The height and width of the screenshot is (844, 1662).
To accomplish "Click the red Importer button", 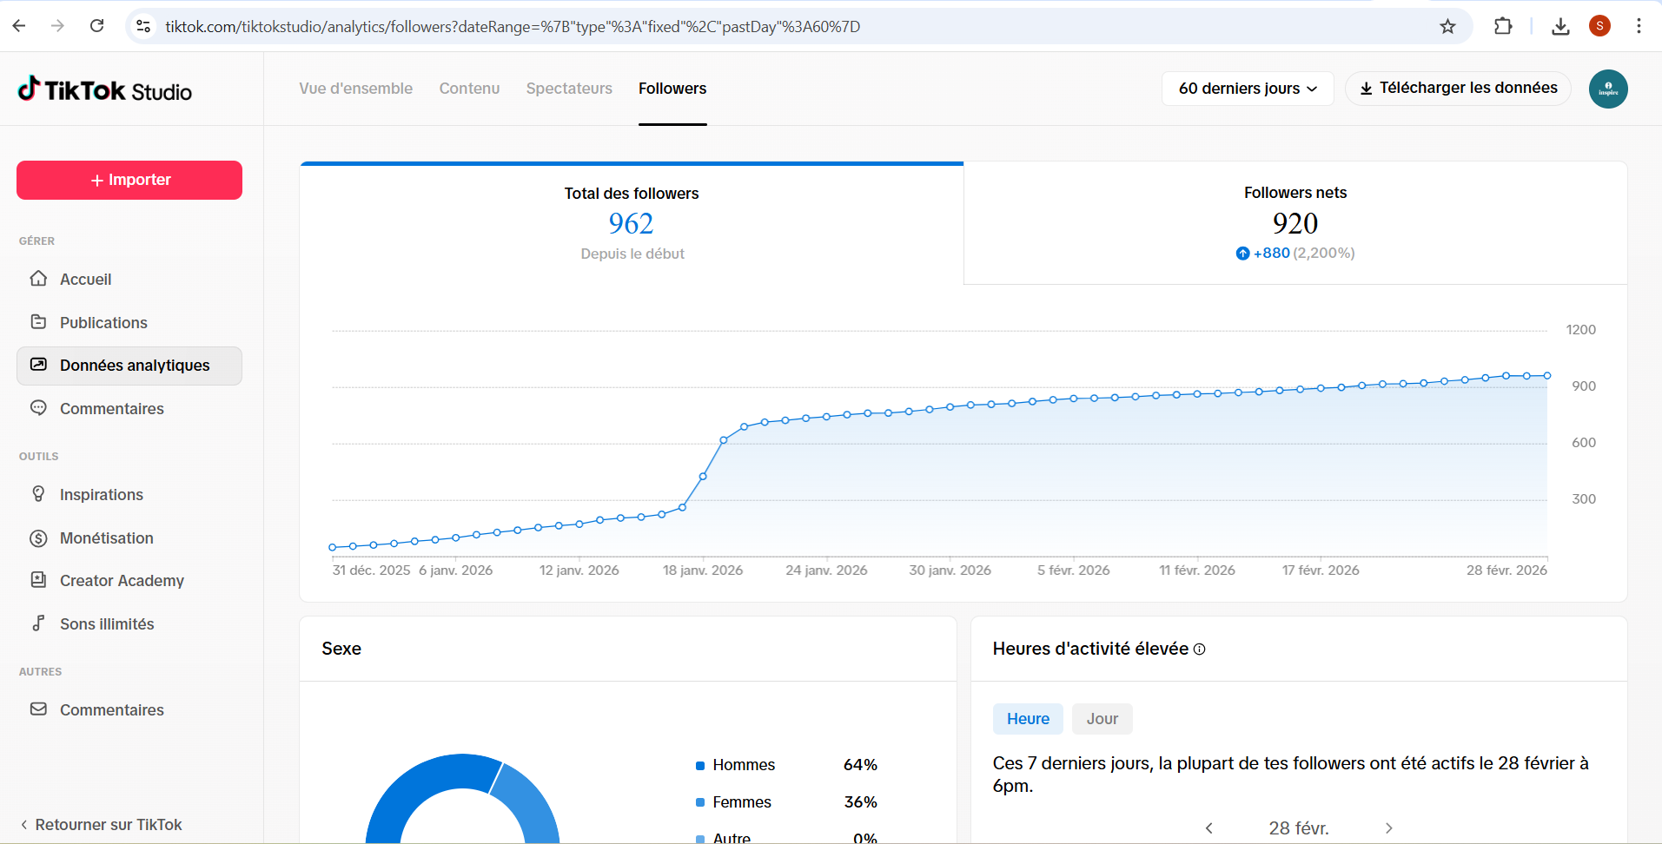I will pyautogui.click(x=129, y=180).
